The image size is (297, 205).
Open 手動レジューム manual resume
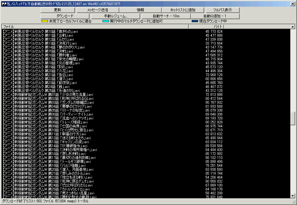(x=116, y=16)
